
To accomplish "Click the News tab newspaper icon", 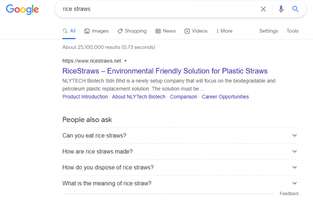I will 158,31.
